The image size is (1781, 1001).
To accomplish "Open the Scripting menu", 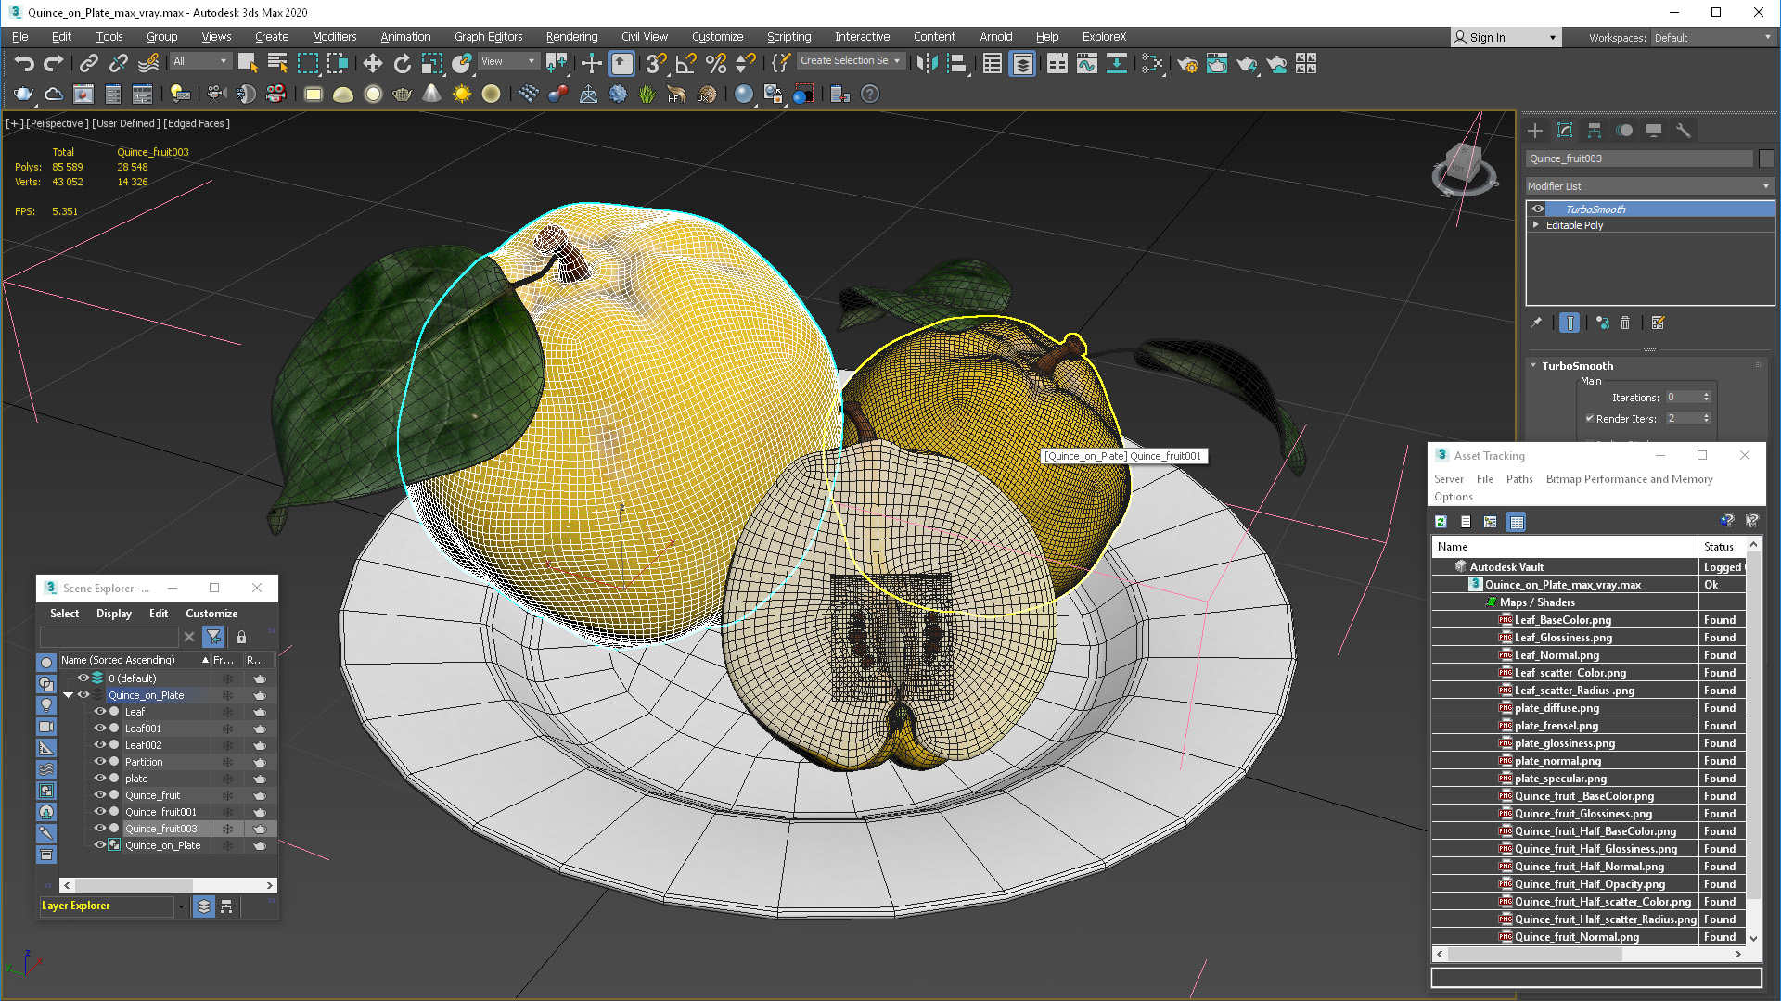I will coord(788,37).
